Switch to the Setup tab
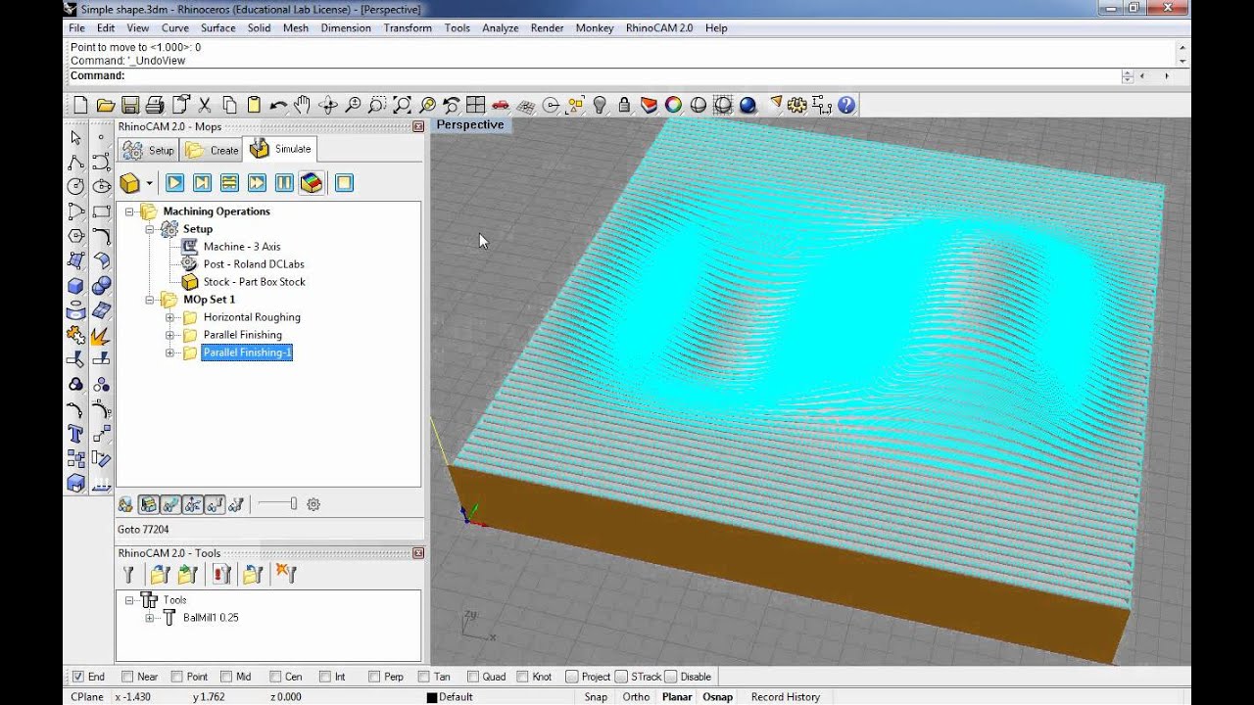This screenshot has height=705, width=1254. pos(148,150)
